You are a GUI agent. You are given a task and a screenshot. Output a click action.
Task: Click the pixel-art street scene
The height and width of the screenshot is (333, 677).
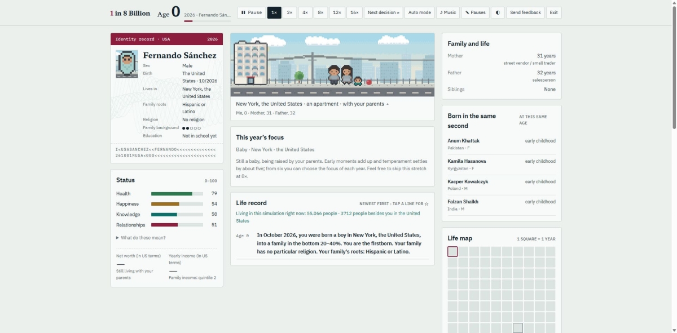point(332,65)
